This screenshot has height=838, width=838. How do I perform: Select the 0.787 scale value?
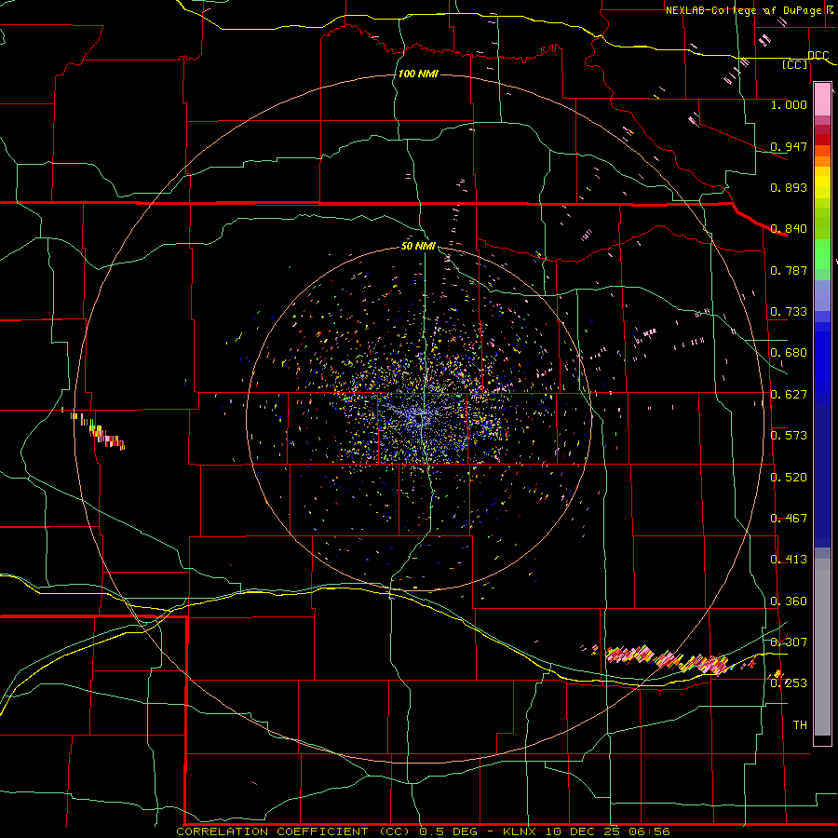point(789,270)
